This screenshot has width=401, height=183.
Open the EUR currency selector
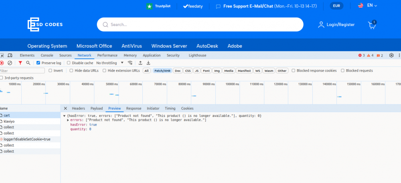pyautogui.click(x=336, y=6)
